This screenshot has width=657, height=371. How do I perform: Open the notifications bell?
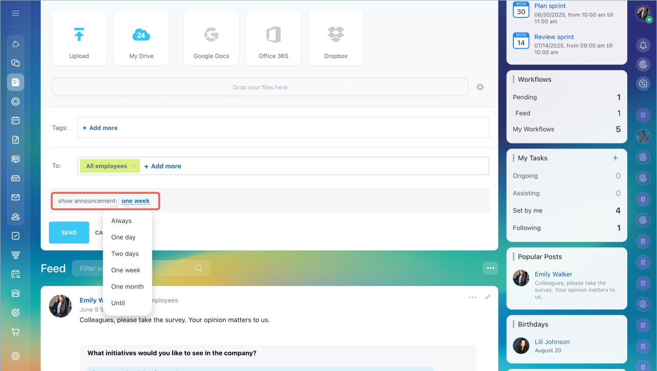tap(643, 46)
